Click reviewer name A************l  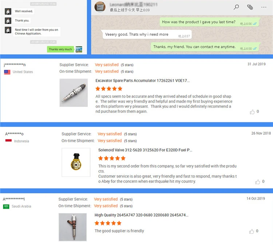coord(14,199)
